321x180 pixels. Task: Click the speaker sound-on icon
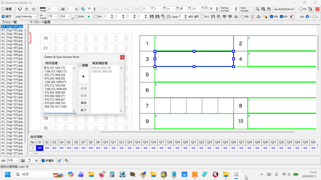pos(191,17)
